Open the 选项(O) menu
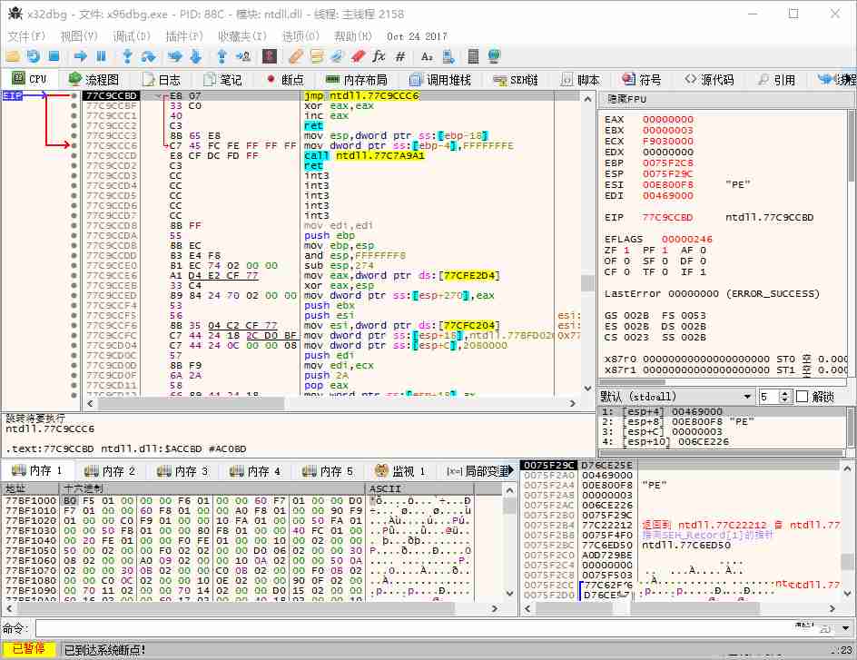Screen dimensions: 857x660 coord(300,36)
